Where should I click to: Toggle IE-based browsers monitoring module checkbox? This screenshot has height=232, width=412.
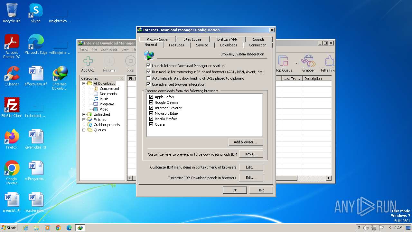click(148, 72)
